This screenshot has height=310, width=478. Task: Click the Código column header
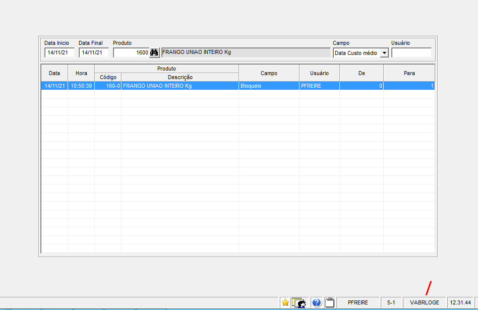[x=108, y=77]
